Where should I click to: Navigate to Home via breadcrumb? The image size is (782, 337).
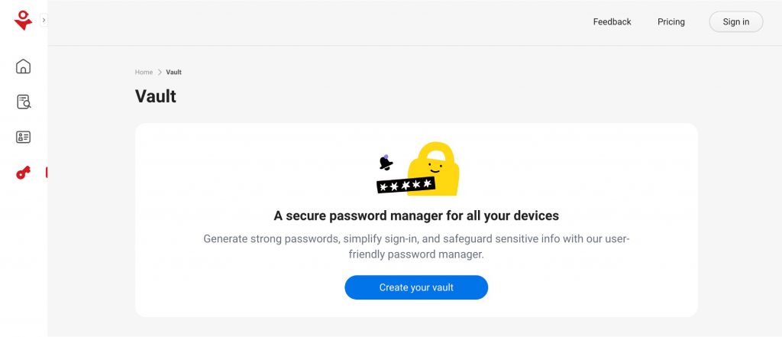[x=144, y=73]
